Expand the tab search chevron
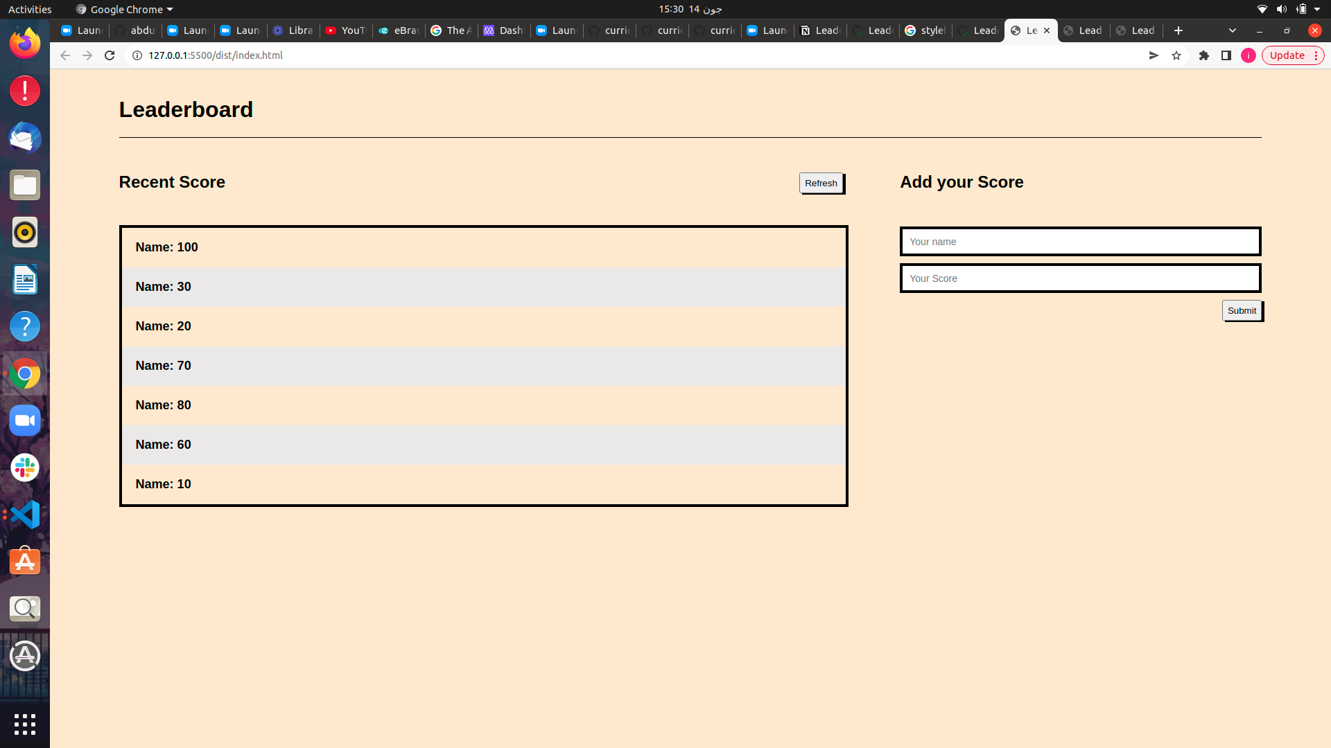The image size is (1331, 748). [x=1233, y=30]
